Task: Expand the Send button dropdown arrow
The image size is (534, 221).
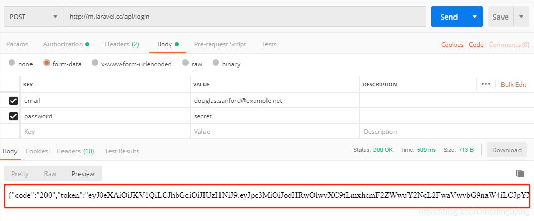Action: 475,17
